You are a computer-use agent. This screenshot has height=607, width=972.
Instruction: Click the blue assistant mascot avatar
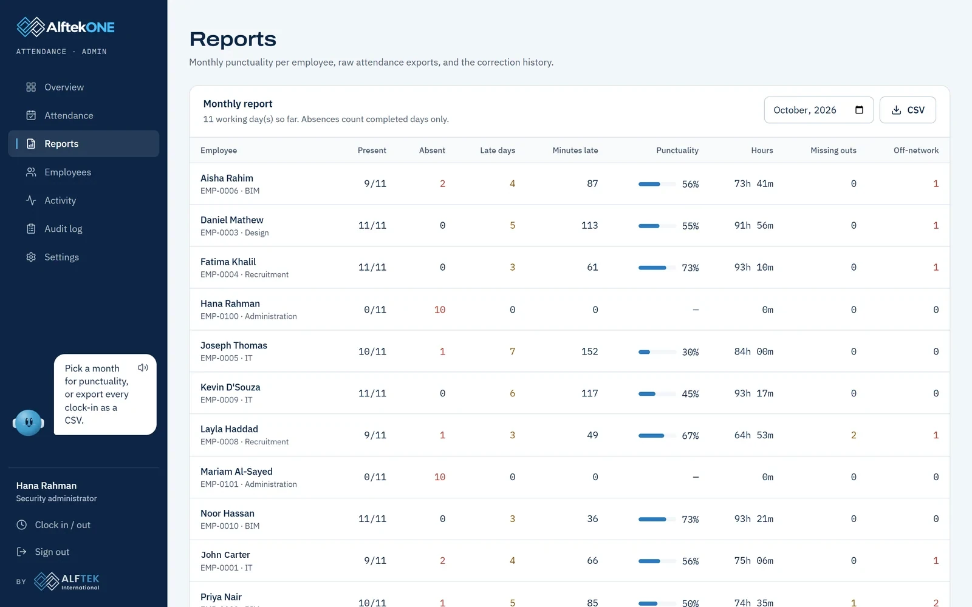pos(29,422)
